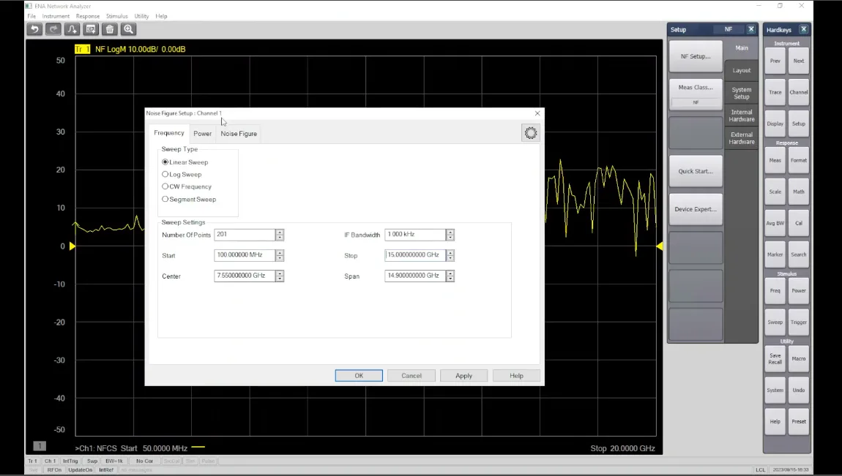Image resolution: width=842 pixels, height=476 pixels.
Task: Click the Center frequency spinner arrows
Action: coord(280,276)
